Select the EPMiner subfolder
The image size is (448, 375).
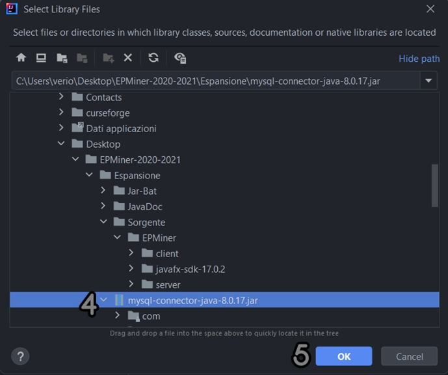(224, 238)
